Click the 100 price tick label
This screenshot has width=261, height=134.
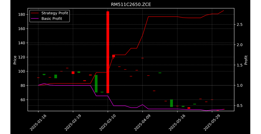pyautogui.click(x=22, y=71)
